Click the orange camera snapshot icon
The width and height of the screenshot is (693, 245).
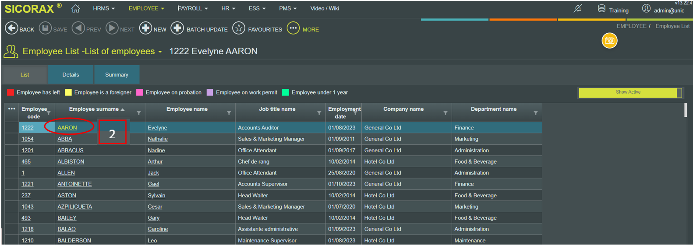point(609,41)
